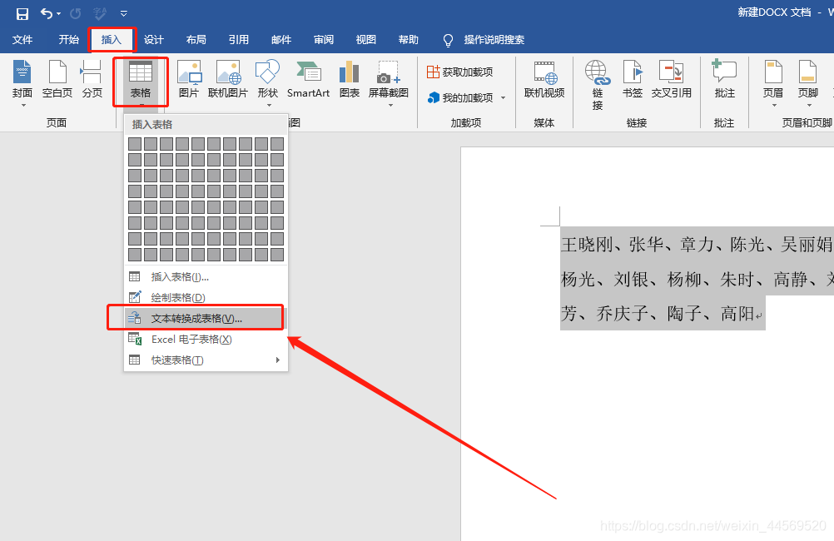The image size is (834, 541).
Task: Choose 插入表格(I)... from the table menu
Action: (x=206, y=276)
